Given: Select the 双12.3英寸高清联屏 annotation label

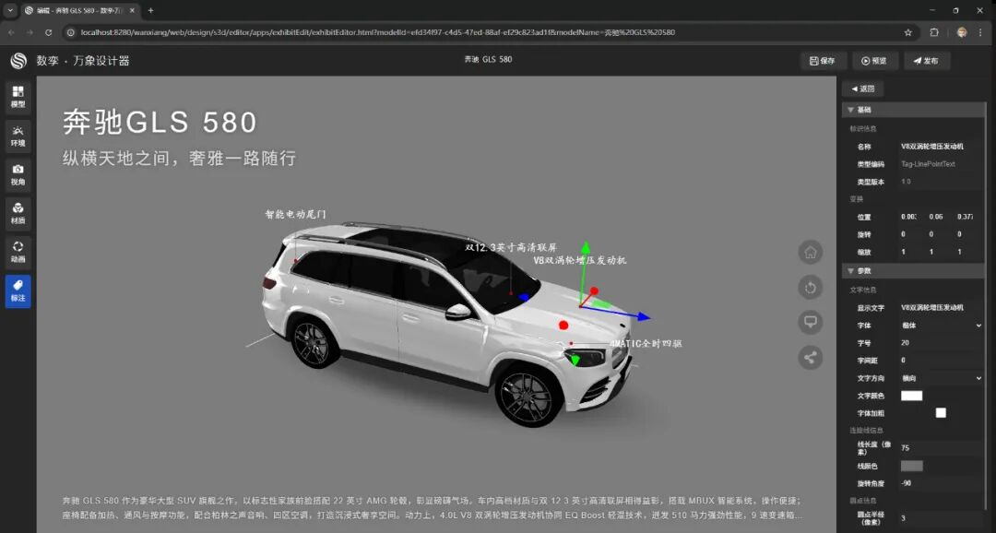Looking at the screenshot, I should click(x=511, y=248).
